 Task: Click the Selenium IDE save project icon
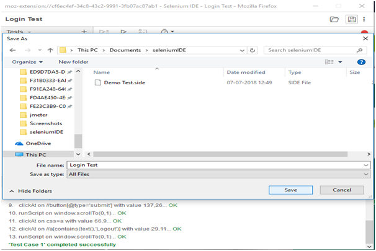[352, 20]
